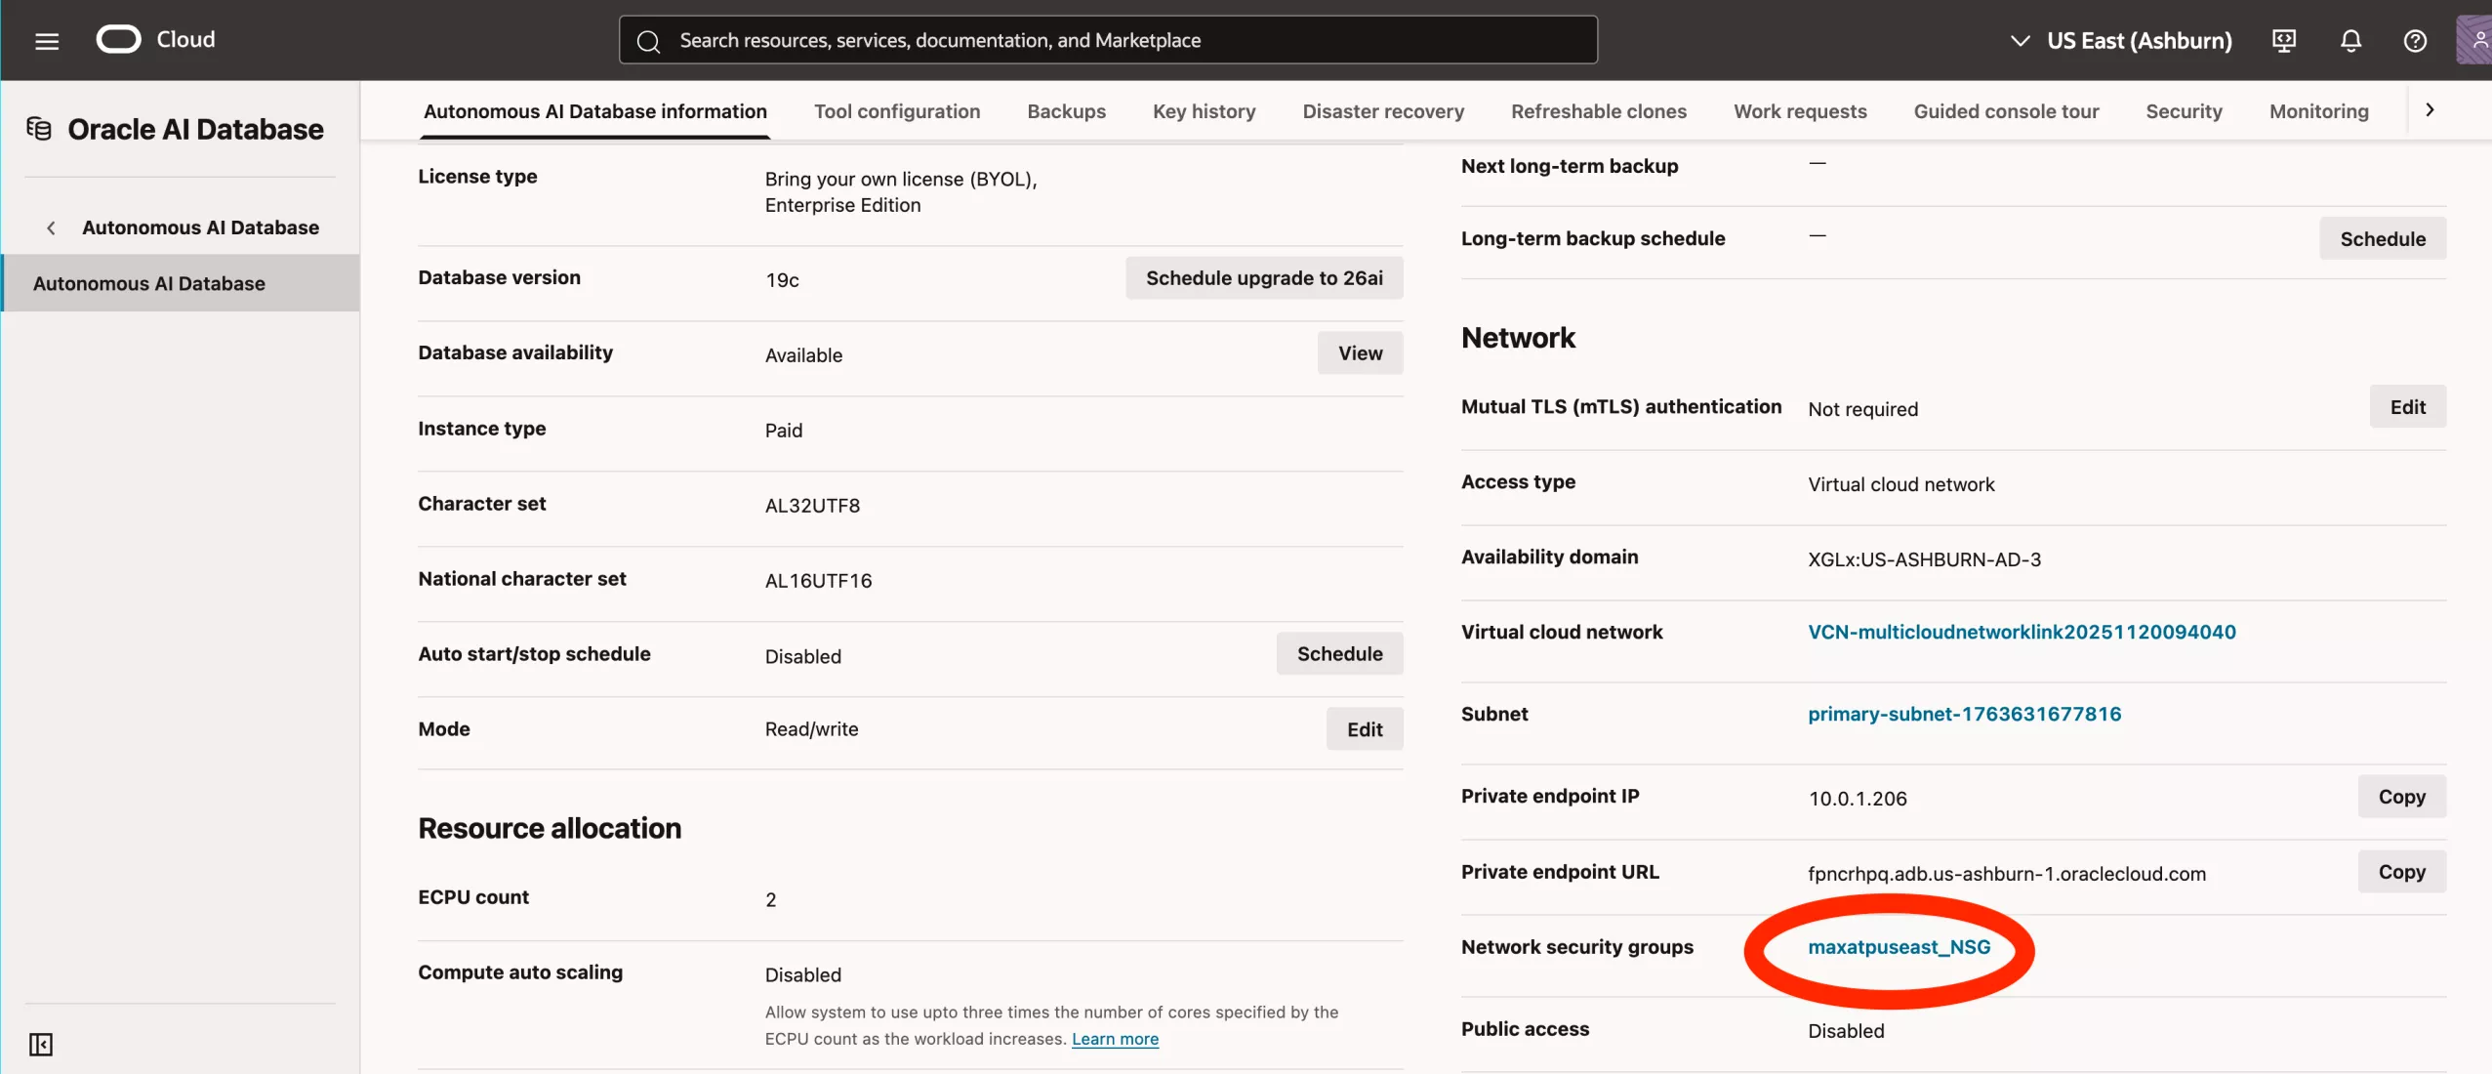Click Schedule upgrade to 26ai button
This screenshot has height=1074, width=2492.
pos(1263,278)
